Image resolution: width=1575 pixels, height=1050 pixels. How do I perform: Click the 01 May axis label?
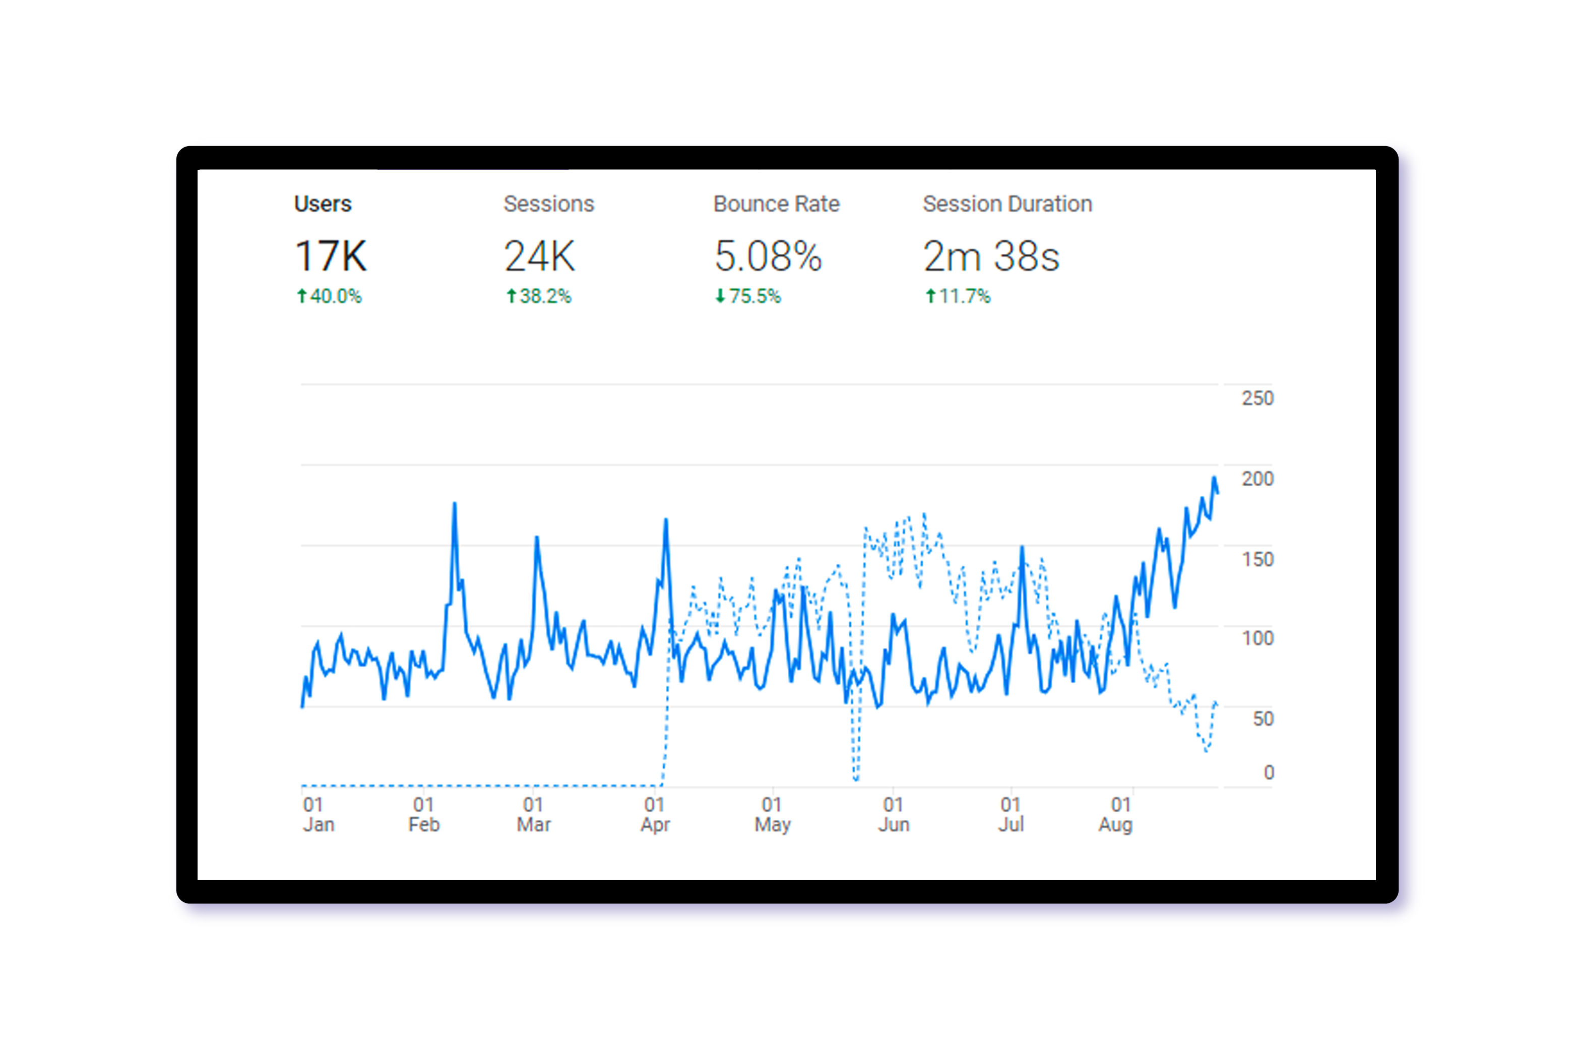click(x=773, y=814)
